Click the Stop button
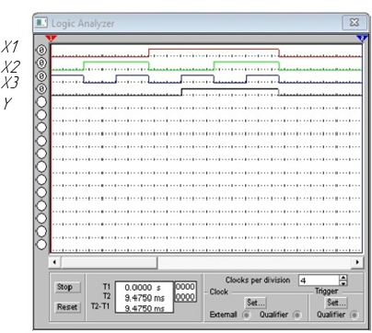 tap(67, 287)
